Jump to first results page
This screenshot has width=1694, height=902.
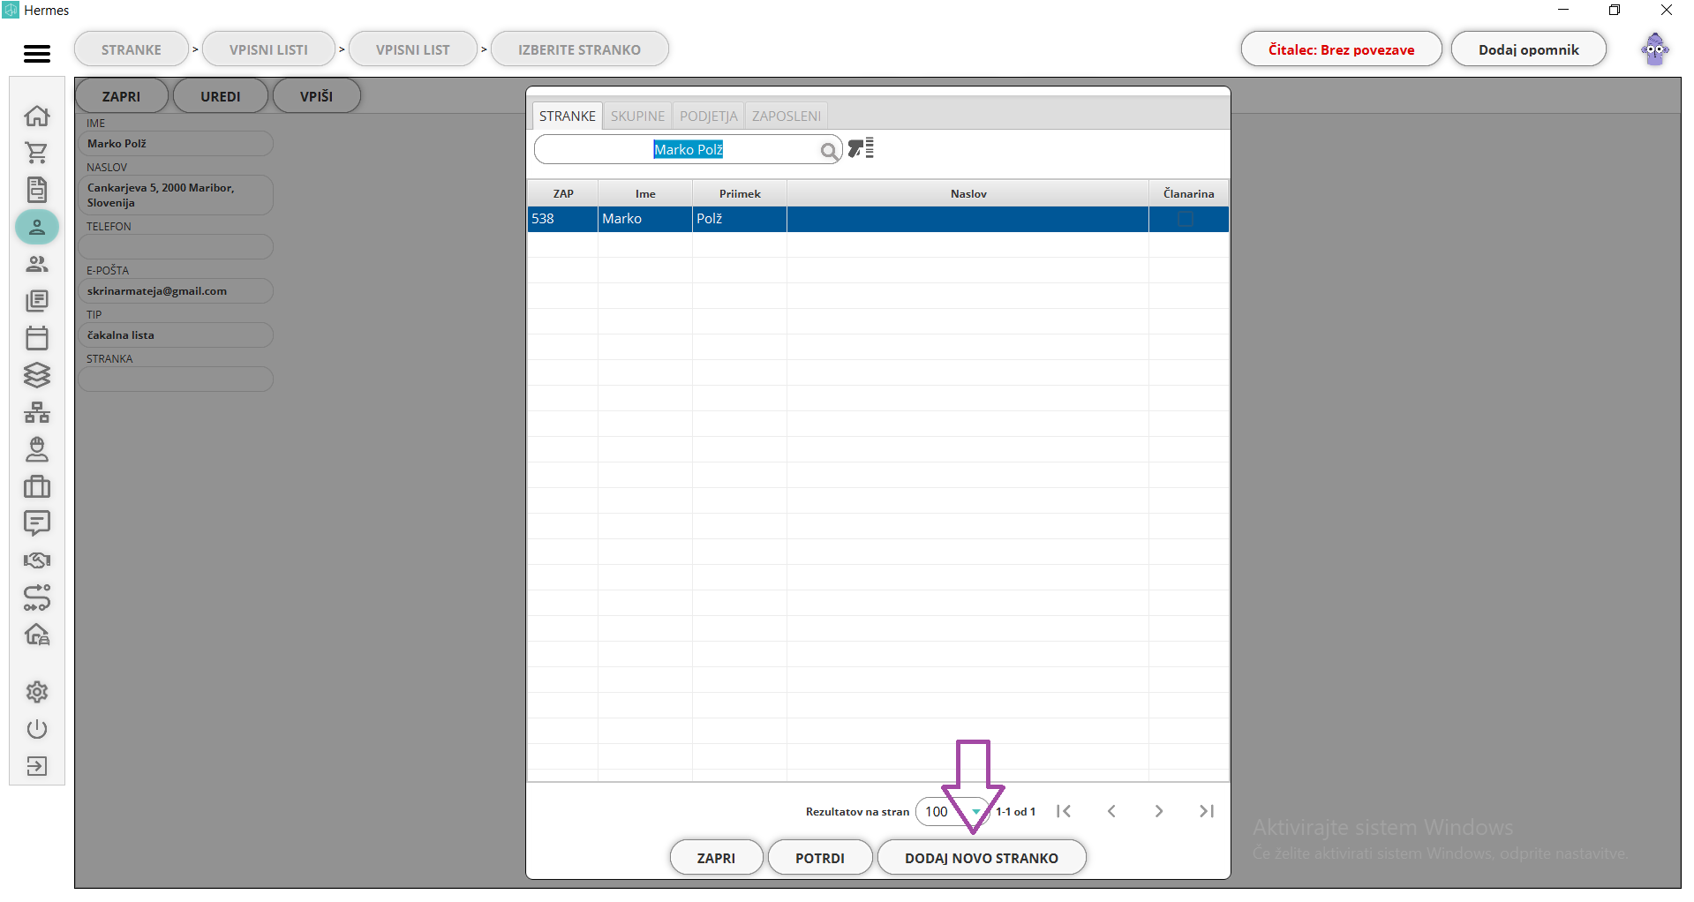1064,811
